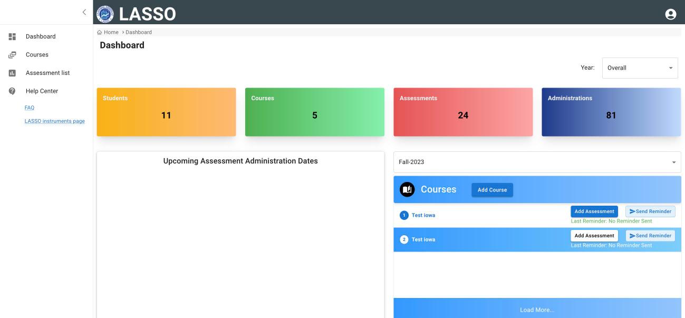This screenshot has width=685, height=318.
Task: Go to Assessment list in sidebar
Action: (x=47, y=73)
